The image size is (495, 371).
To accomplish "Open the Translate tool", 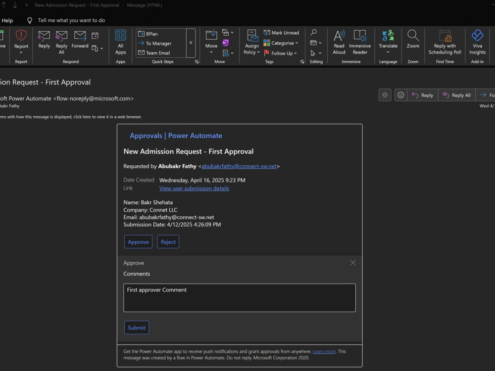I will click(x=388, y=42).
